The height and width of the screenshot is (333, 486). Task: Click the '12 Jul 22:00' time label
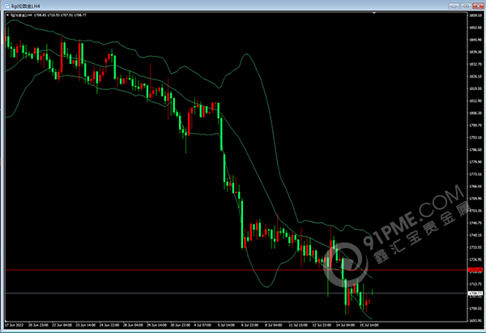pyautogui.click(x=322, y=325)
